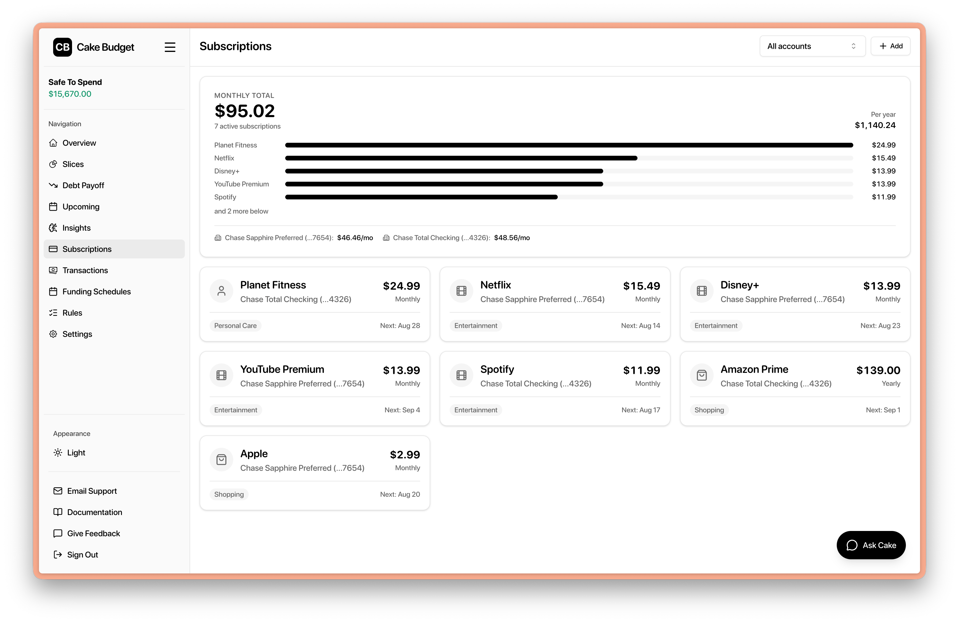Click the $95.02 monthly total
Viewport: 959px width, 623px height.
point(244,111)
